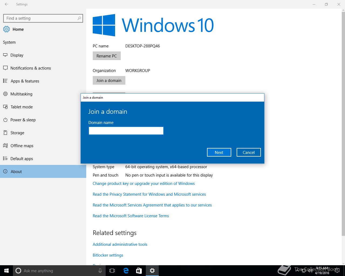The width and height of the screenshot is (345, 276).
Task: Click the Settings gear in the taskbar
Action: point(152,271)
